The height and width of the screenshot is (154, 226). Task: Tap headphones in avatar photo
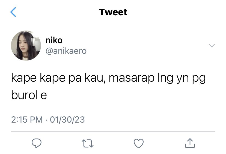click(x=33, y=41)
